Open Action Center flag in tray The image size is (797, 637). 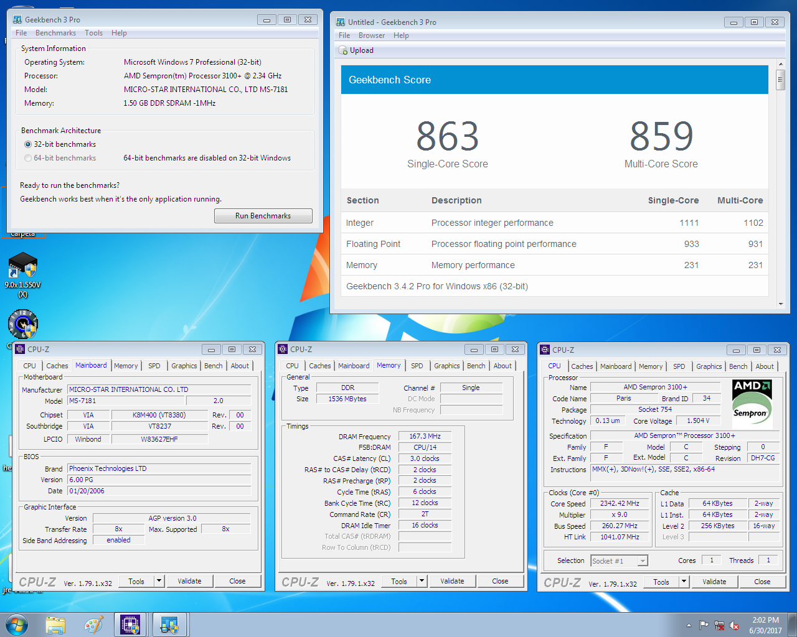[x=704, y=625]
